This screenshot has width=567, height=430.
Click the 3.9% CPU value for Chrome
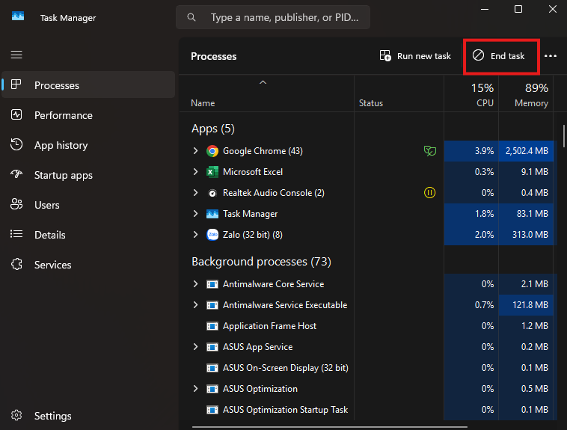coord(484,151)
